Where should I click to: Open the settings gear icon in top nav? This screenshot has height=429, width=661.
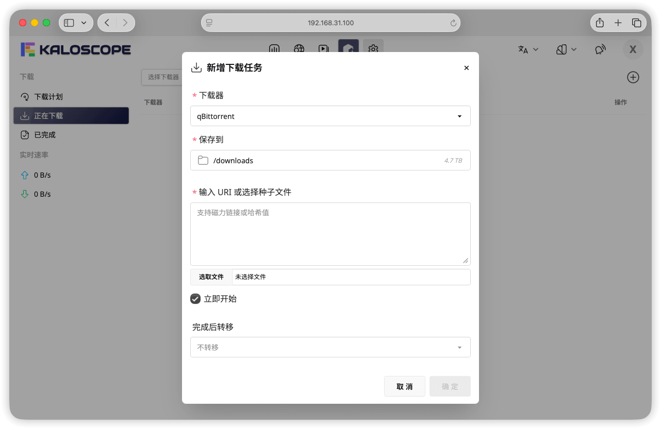point(373,49)
